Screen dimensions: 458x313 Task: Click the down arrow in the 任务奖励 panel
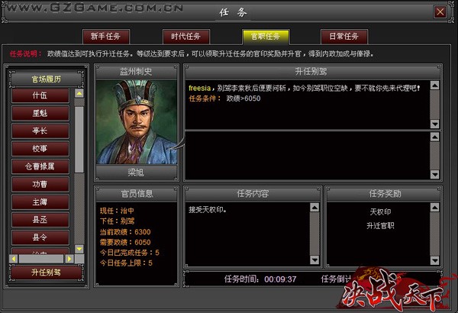coord(435,260)
